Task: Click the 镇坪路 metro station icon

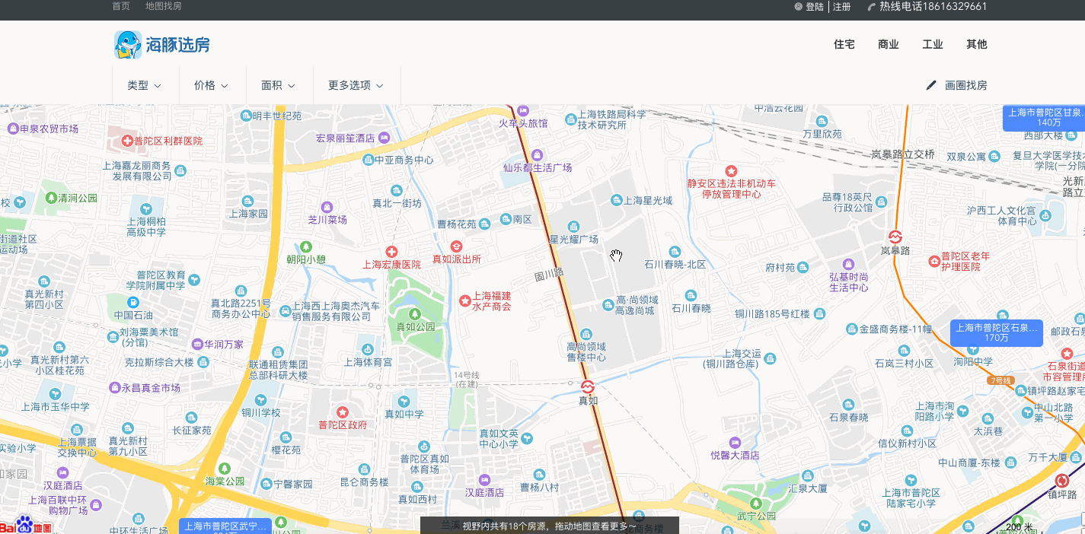Action: click(x=1062, y=480)
